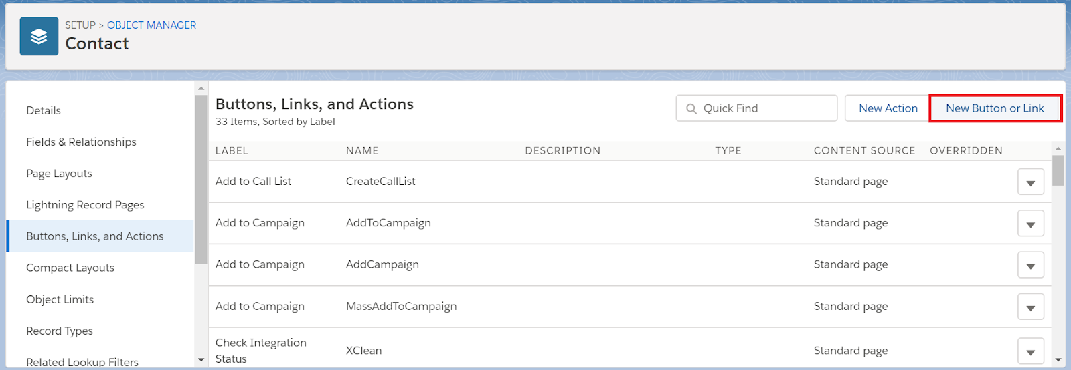Click sidebar scrollbar down arrow
This screenshot has width=1071, height=370.
[x=201, y=360]
